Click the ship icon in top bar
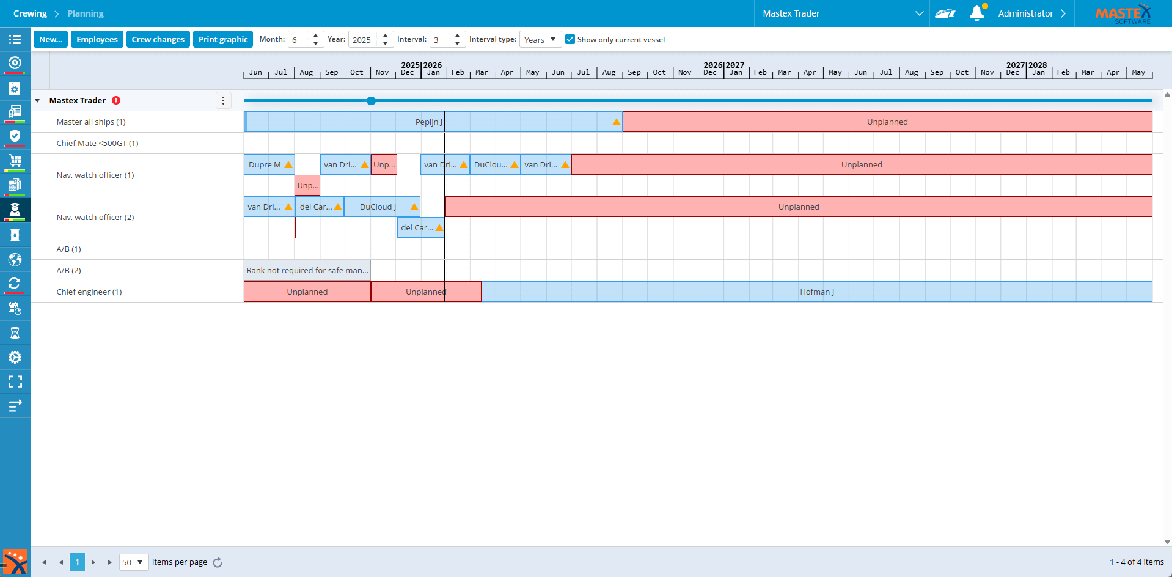This screenshot has height=577, width=1172. click(945, 13)
